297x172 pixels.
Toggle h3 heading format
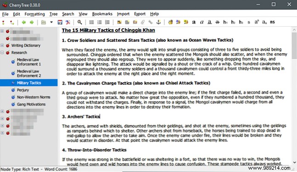(241, 22)
